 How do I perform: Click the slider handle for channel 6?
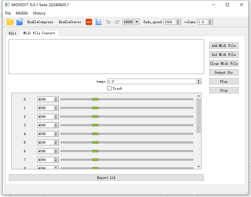[x=95, y=151]
